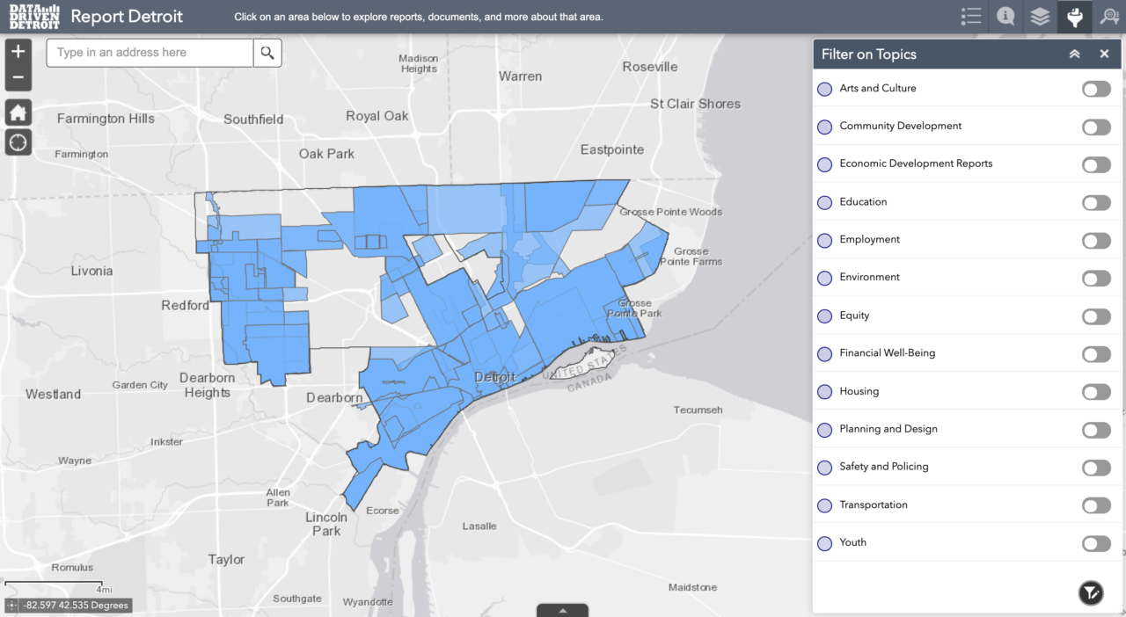Enable the Housing topic toggle
This screenshot has height=617, width=1126.
pos(1095,392)
